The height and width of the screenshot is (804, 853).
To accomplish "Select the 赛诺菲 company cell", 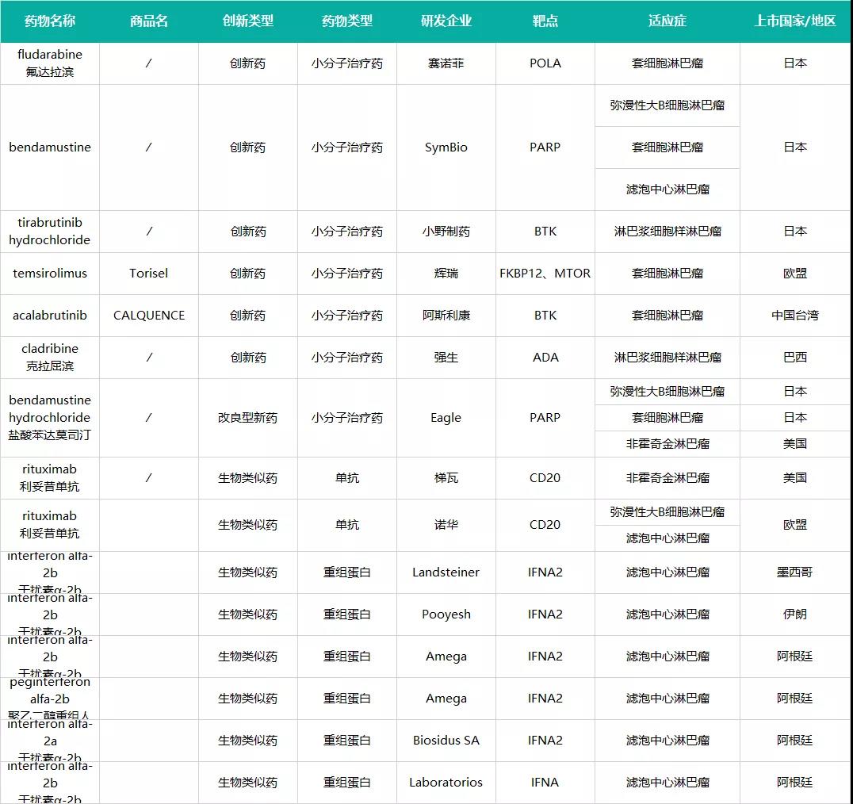I will click(x=446, y=63).
